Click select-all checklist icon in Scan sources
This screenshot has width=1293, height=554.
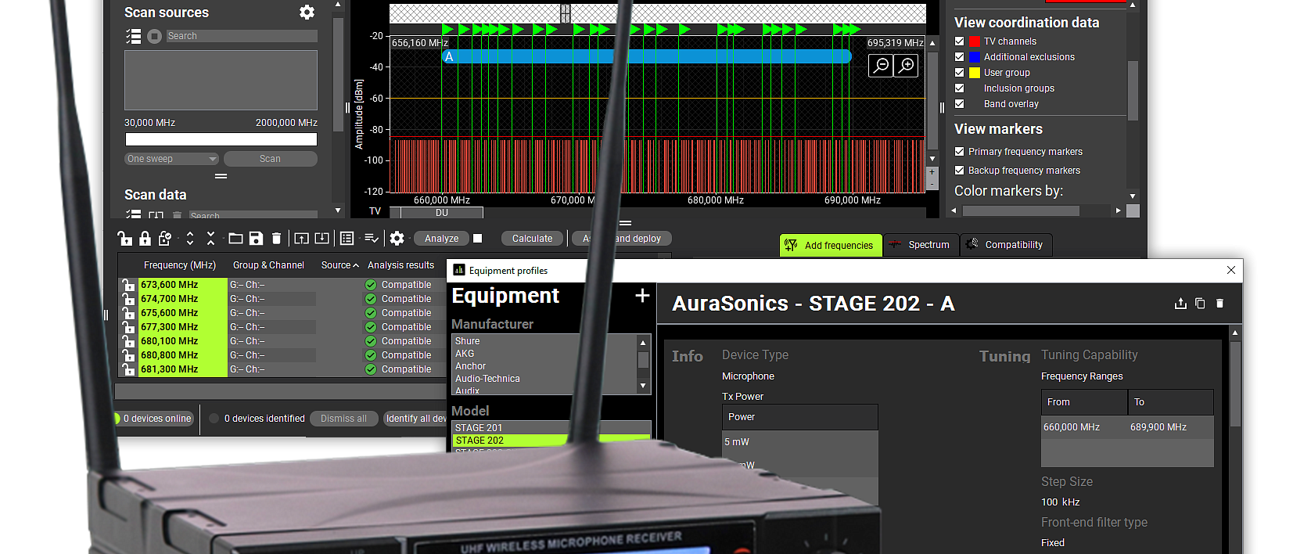click(134, 36)
